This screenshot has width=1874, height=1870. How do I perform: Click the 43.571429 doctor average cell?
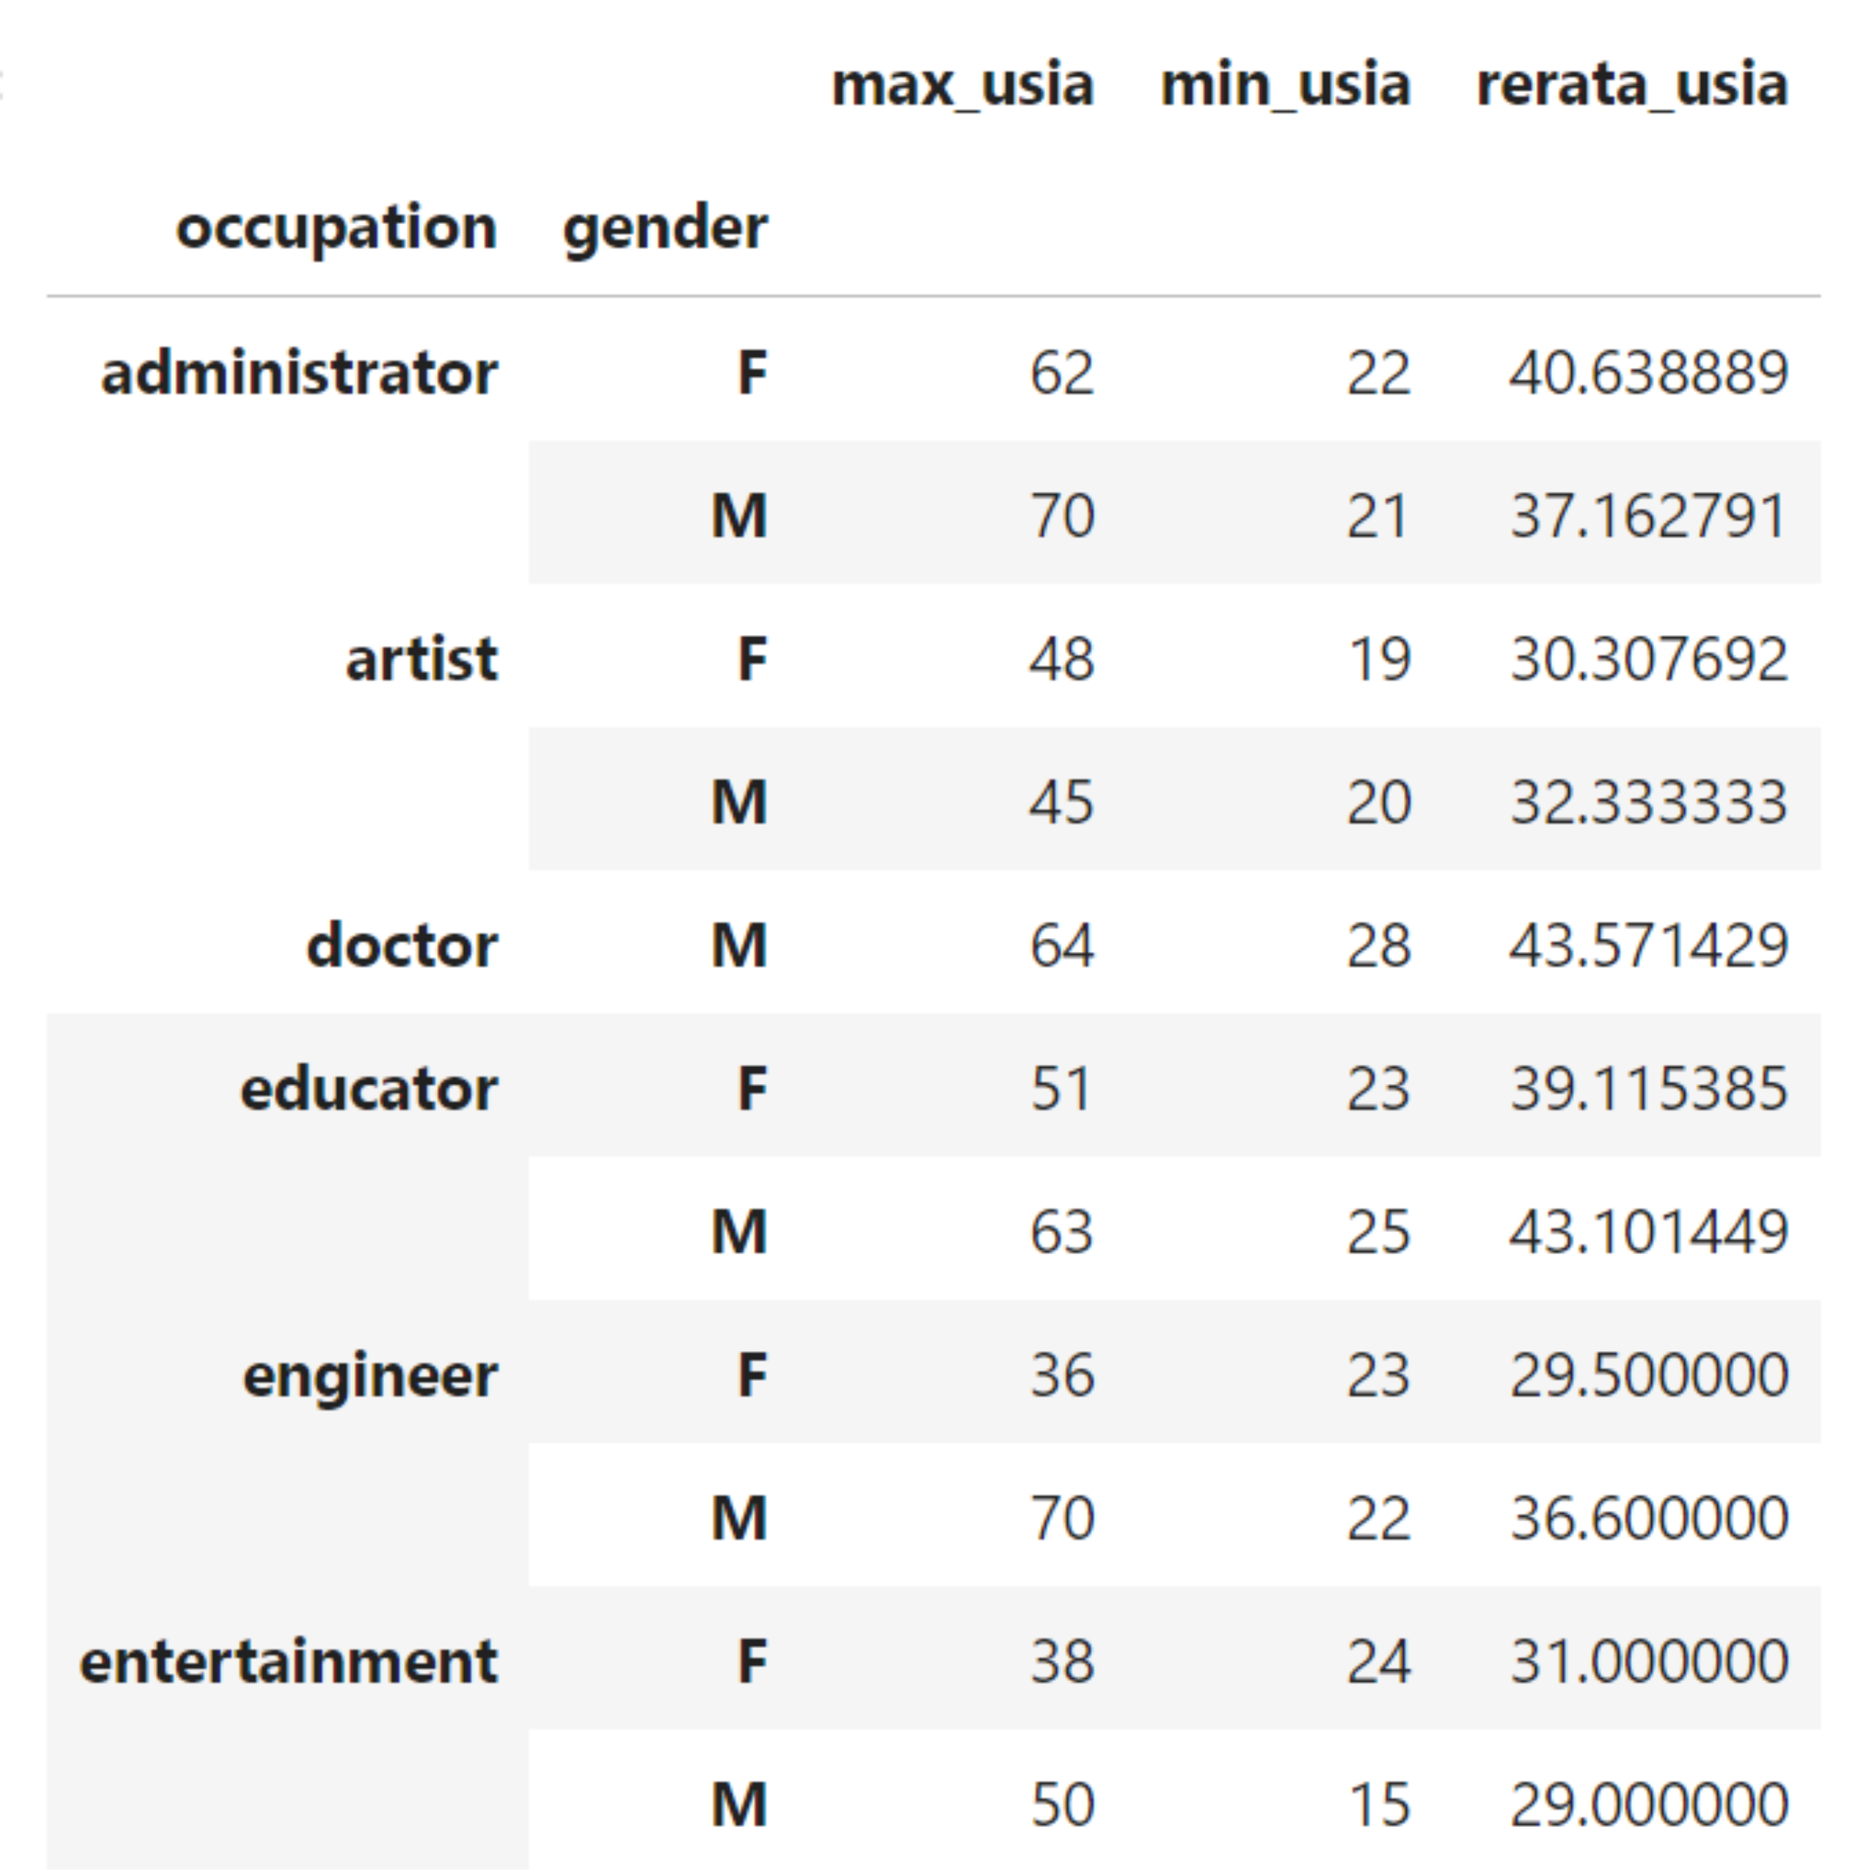tap(1647, 946)
